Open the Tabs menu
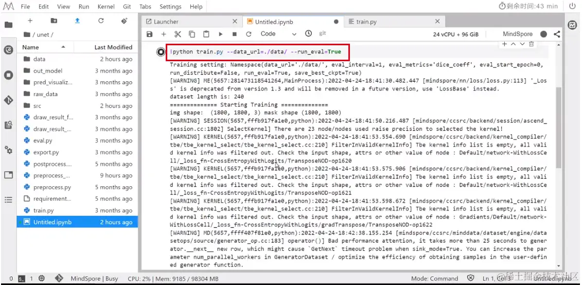The width and height of the screenshot is (582, 285). click(145, 7)
